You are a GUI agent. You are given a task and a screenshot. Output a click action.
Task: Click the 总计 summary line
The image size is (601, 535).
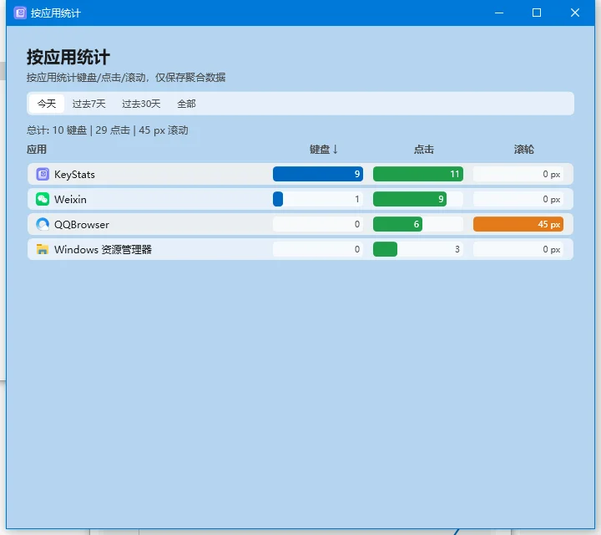click(108, 130)
